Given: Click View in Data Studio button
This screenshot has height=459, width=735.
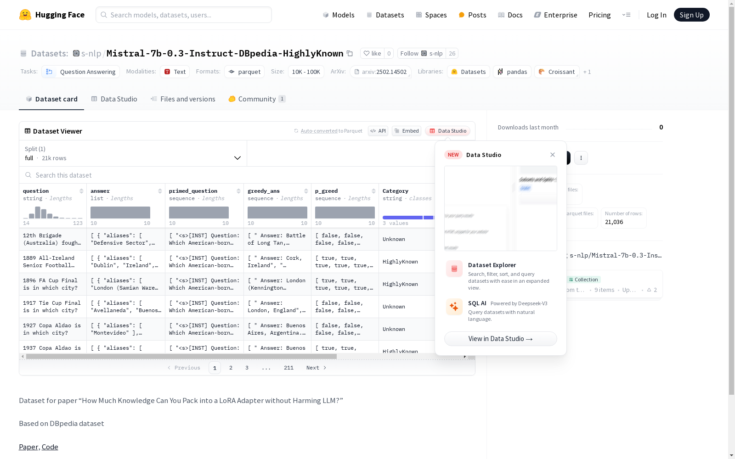Looking at the screenshot, I should (x=501, y=339).
